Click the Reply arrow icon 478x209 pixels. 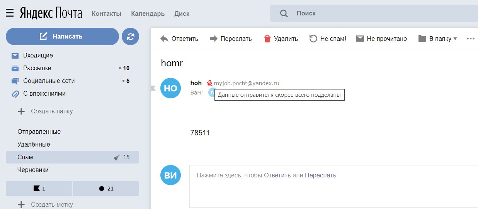(165, 39)
